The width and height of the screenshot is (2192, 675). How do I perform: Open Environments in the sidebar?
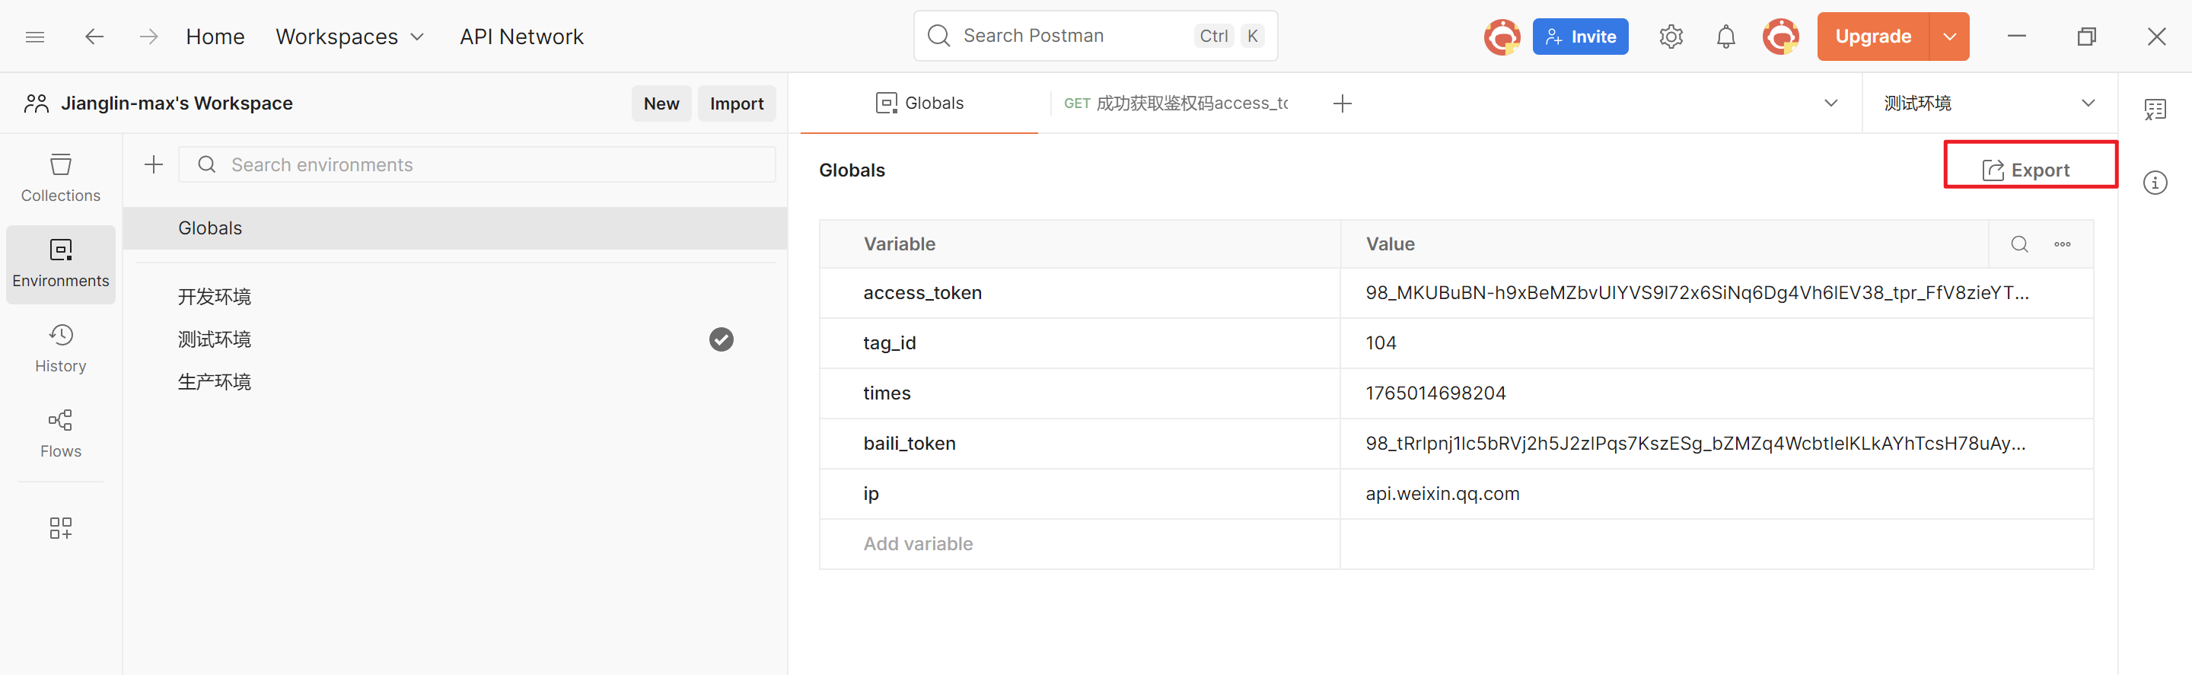pos(60,264)
